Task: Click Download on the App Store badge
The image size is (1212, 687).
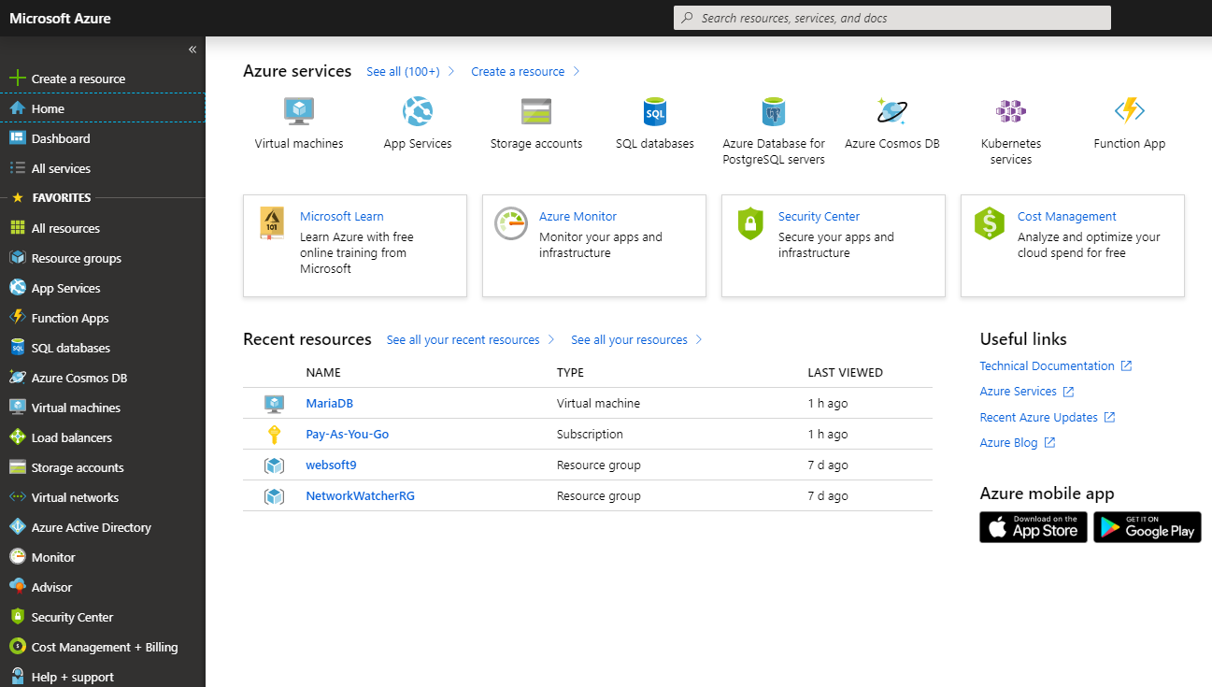Action: click(1034, 527)
